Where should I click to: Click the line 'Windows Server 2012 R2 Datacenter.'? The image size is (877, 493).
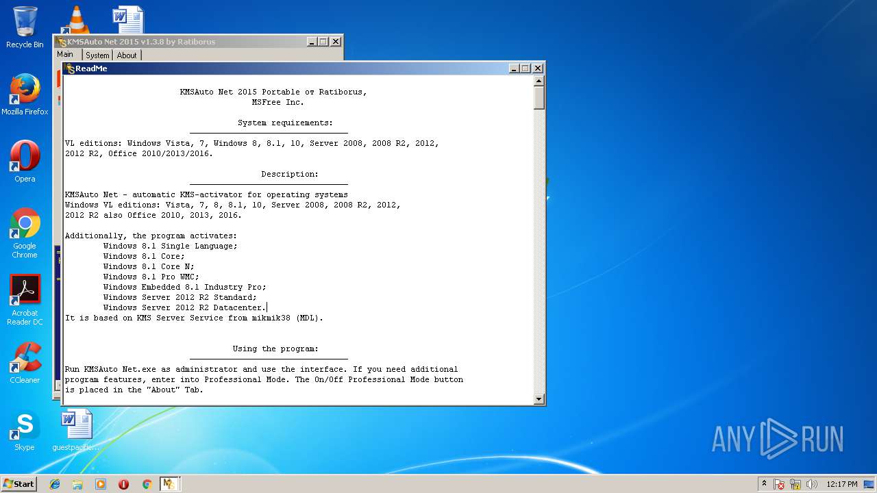(x=185, y=307)
